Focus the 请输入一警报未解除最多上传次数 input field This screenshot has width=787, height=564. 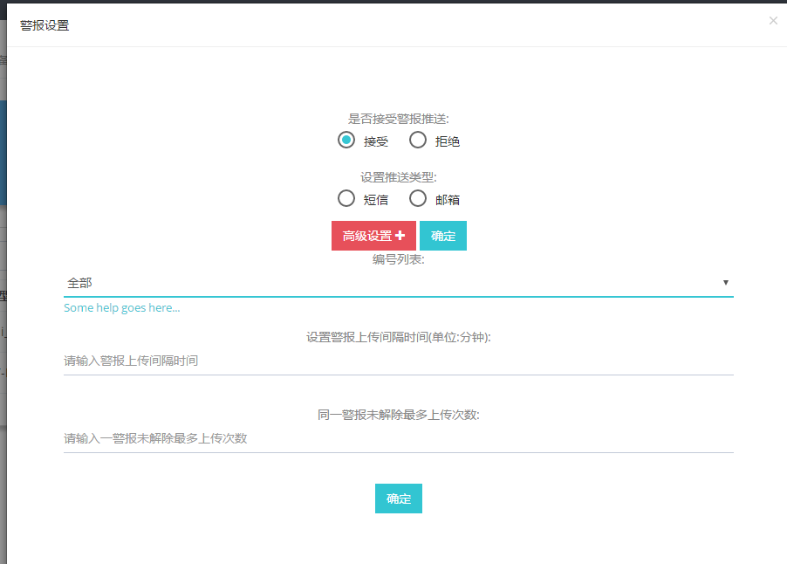tap(399, 438)
